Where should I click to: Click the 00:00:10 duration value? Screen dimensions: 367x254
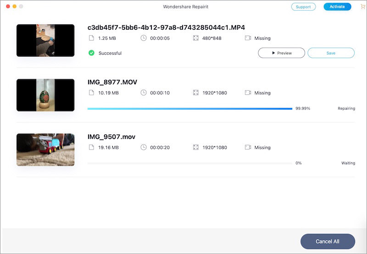[x=160, y=93]
